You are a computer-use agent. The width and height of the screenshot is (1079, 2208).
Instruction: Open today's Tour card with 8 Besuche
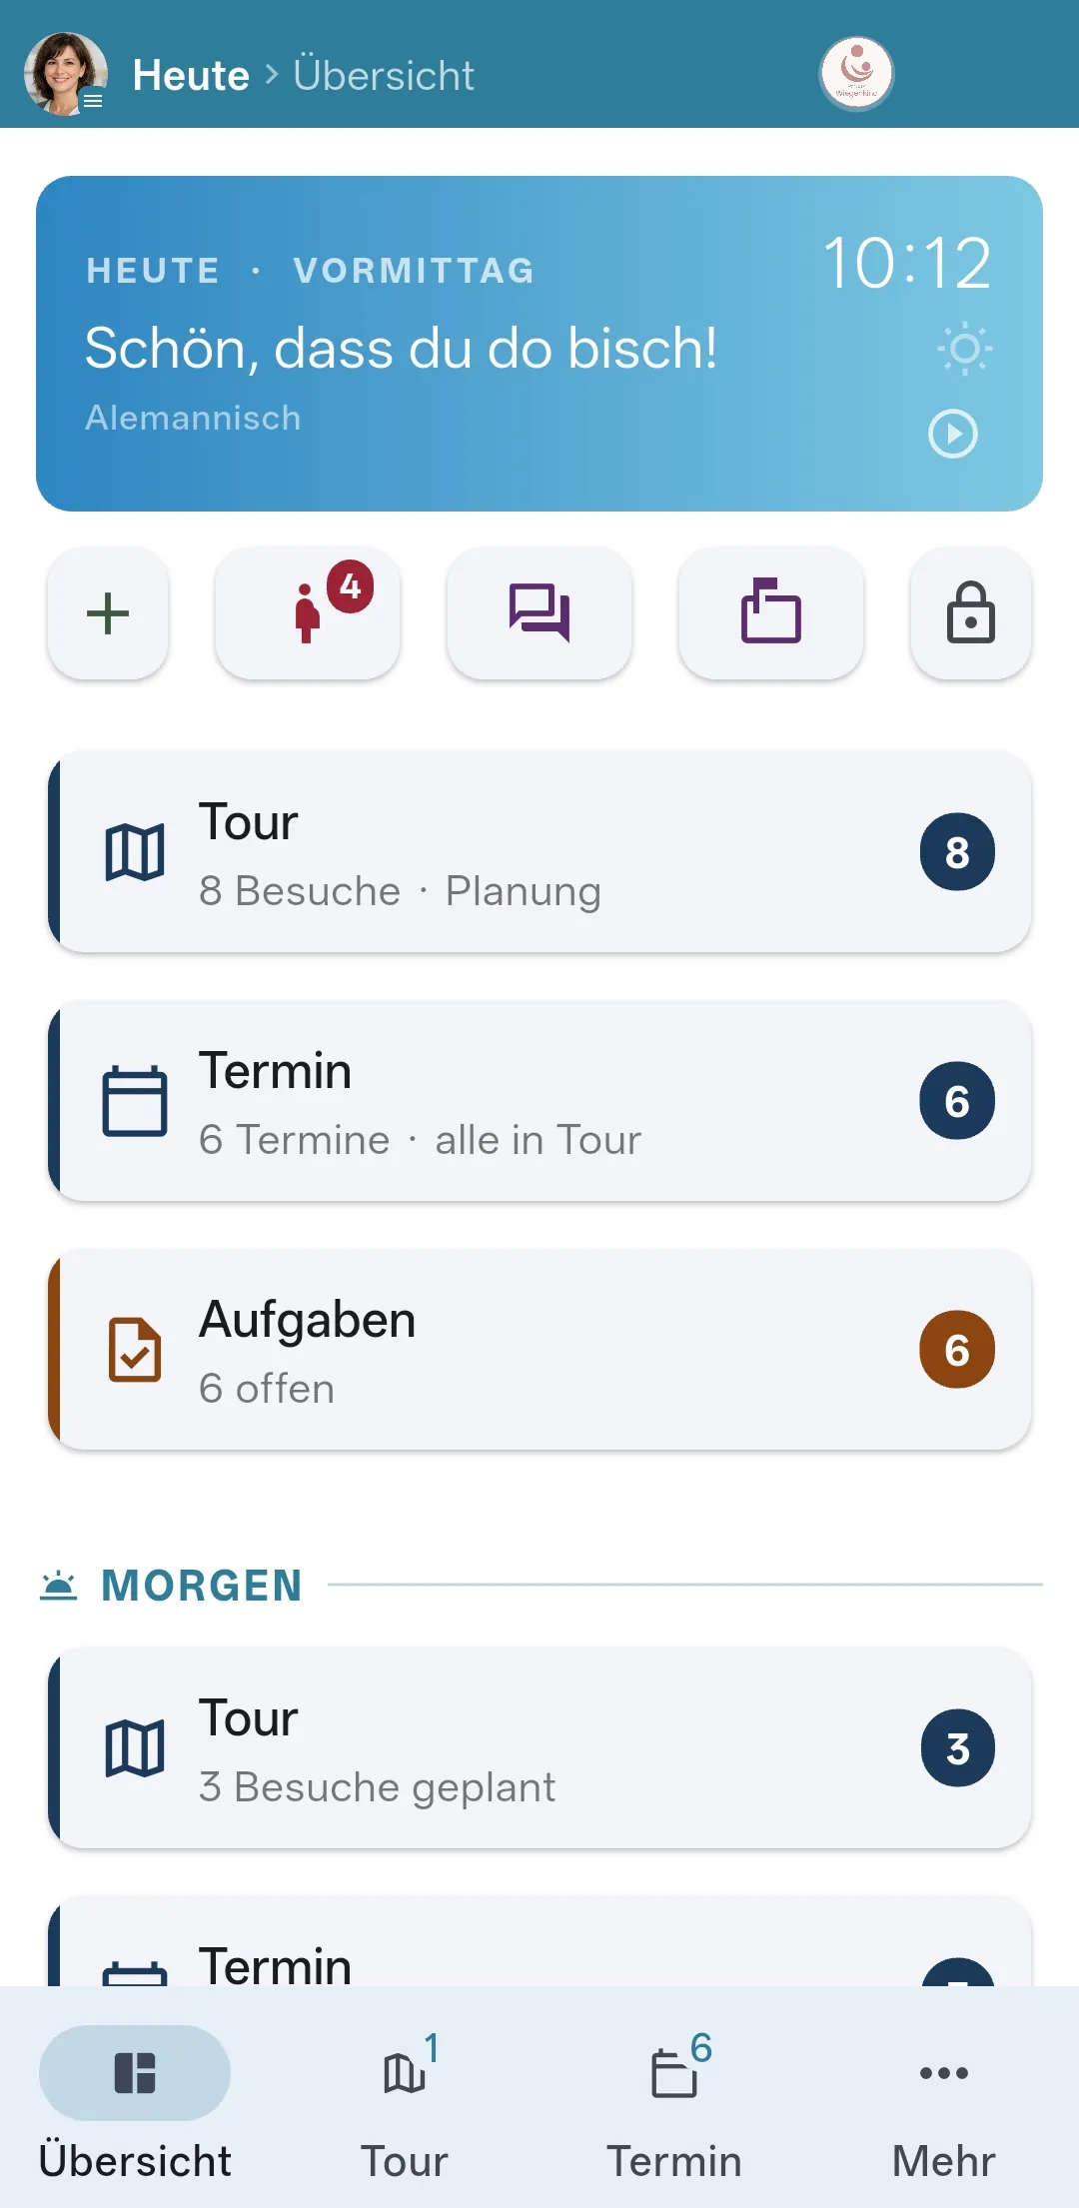click(x=539, y=852)
